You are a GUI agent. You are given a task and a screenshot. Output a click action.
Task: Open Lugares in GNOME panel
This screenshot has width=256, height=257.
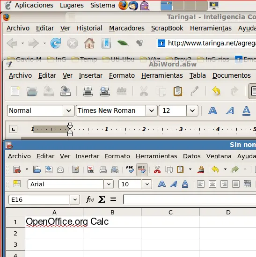(x=72, y=5)
